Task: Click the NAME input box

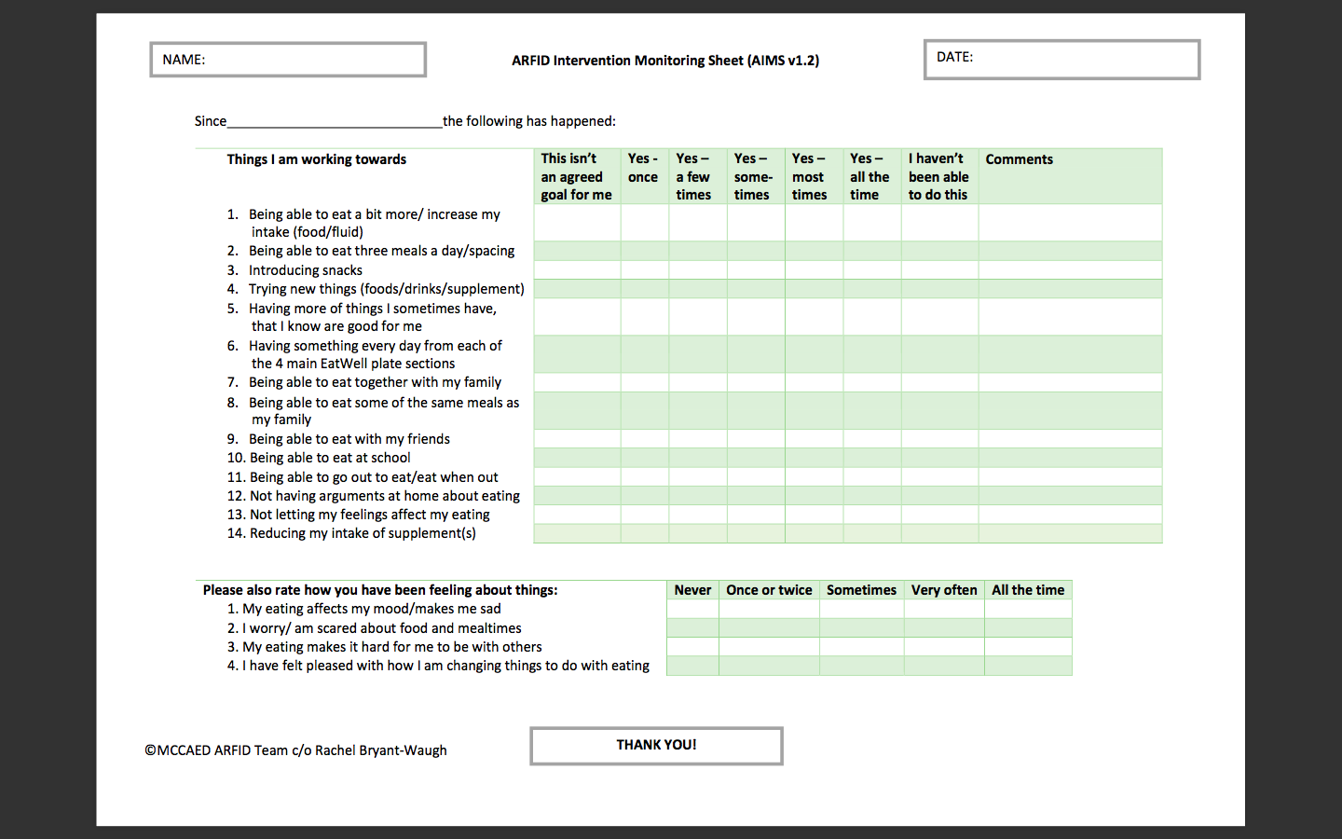Action: (288, 60)
